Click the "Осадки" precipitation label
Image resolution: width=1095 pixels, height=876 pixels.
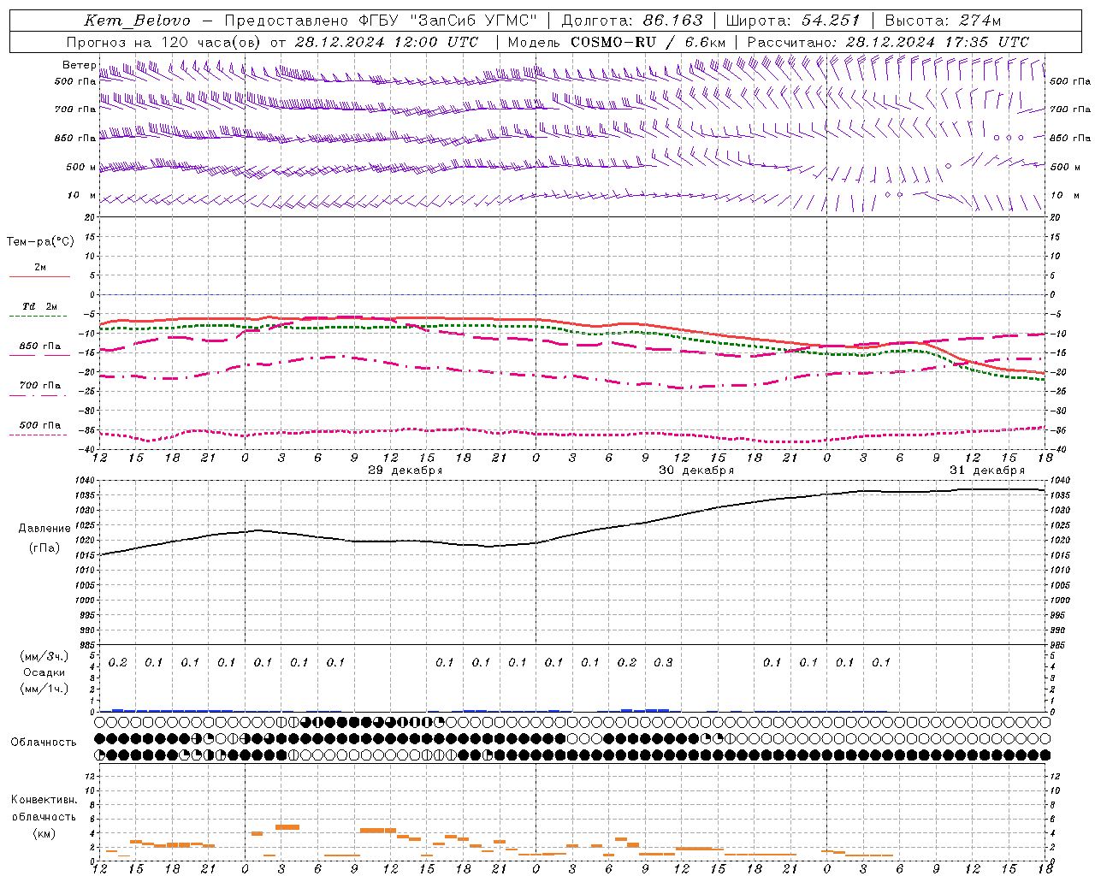pyautogui.click(x=44, y=672)
